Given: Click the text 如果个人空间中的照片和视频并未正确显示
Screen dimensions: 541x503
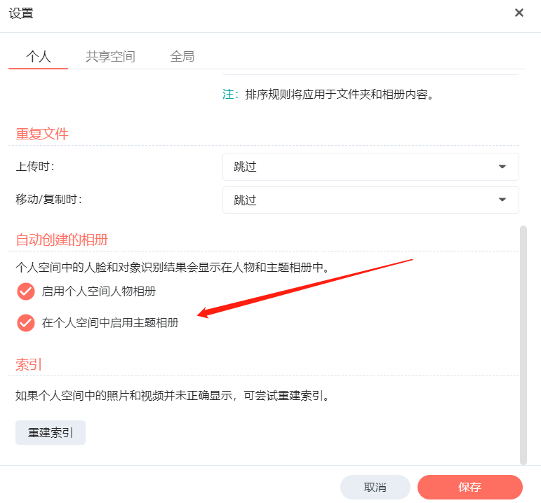Looking at the screenshot, I should 124,396.
